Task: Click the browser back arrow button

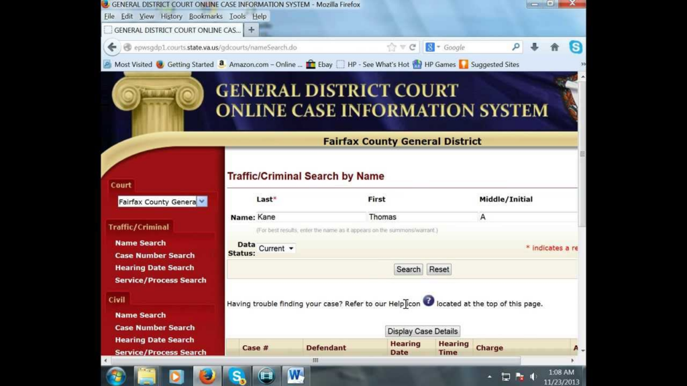Action: click(112, 48)
